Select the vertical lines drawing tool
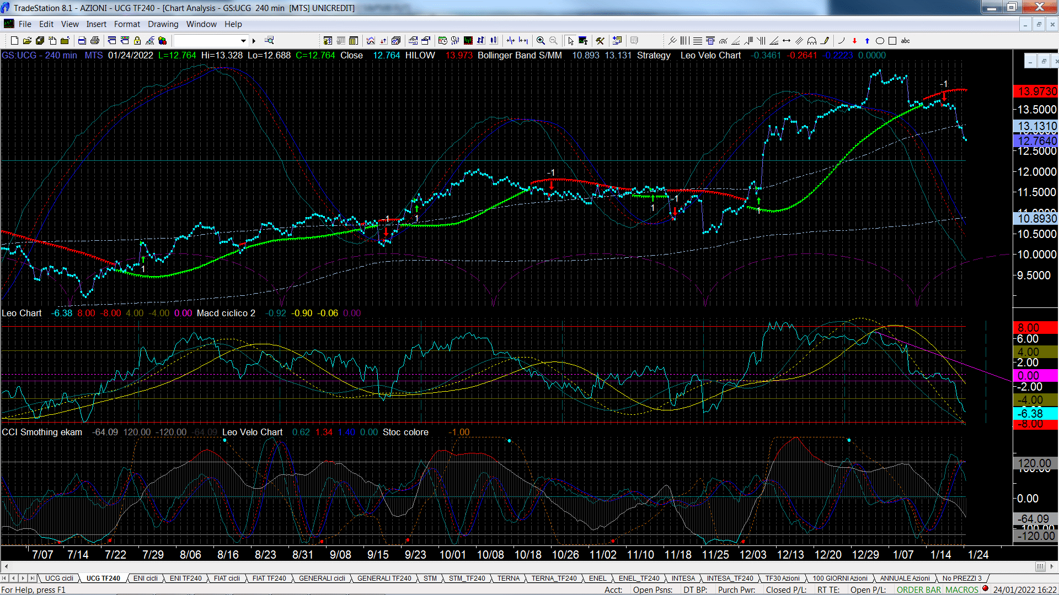 pos(684,41)
